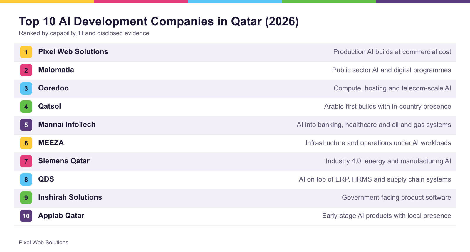This screenshot has height=252, width=470.
Task: Select the Siemens Qatar company name
Action: [x=64, y=161]
